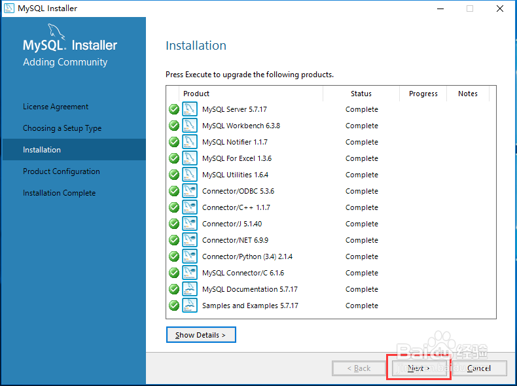Click the Connector/C++ 1.1.7 product icon

190,207
